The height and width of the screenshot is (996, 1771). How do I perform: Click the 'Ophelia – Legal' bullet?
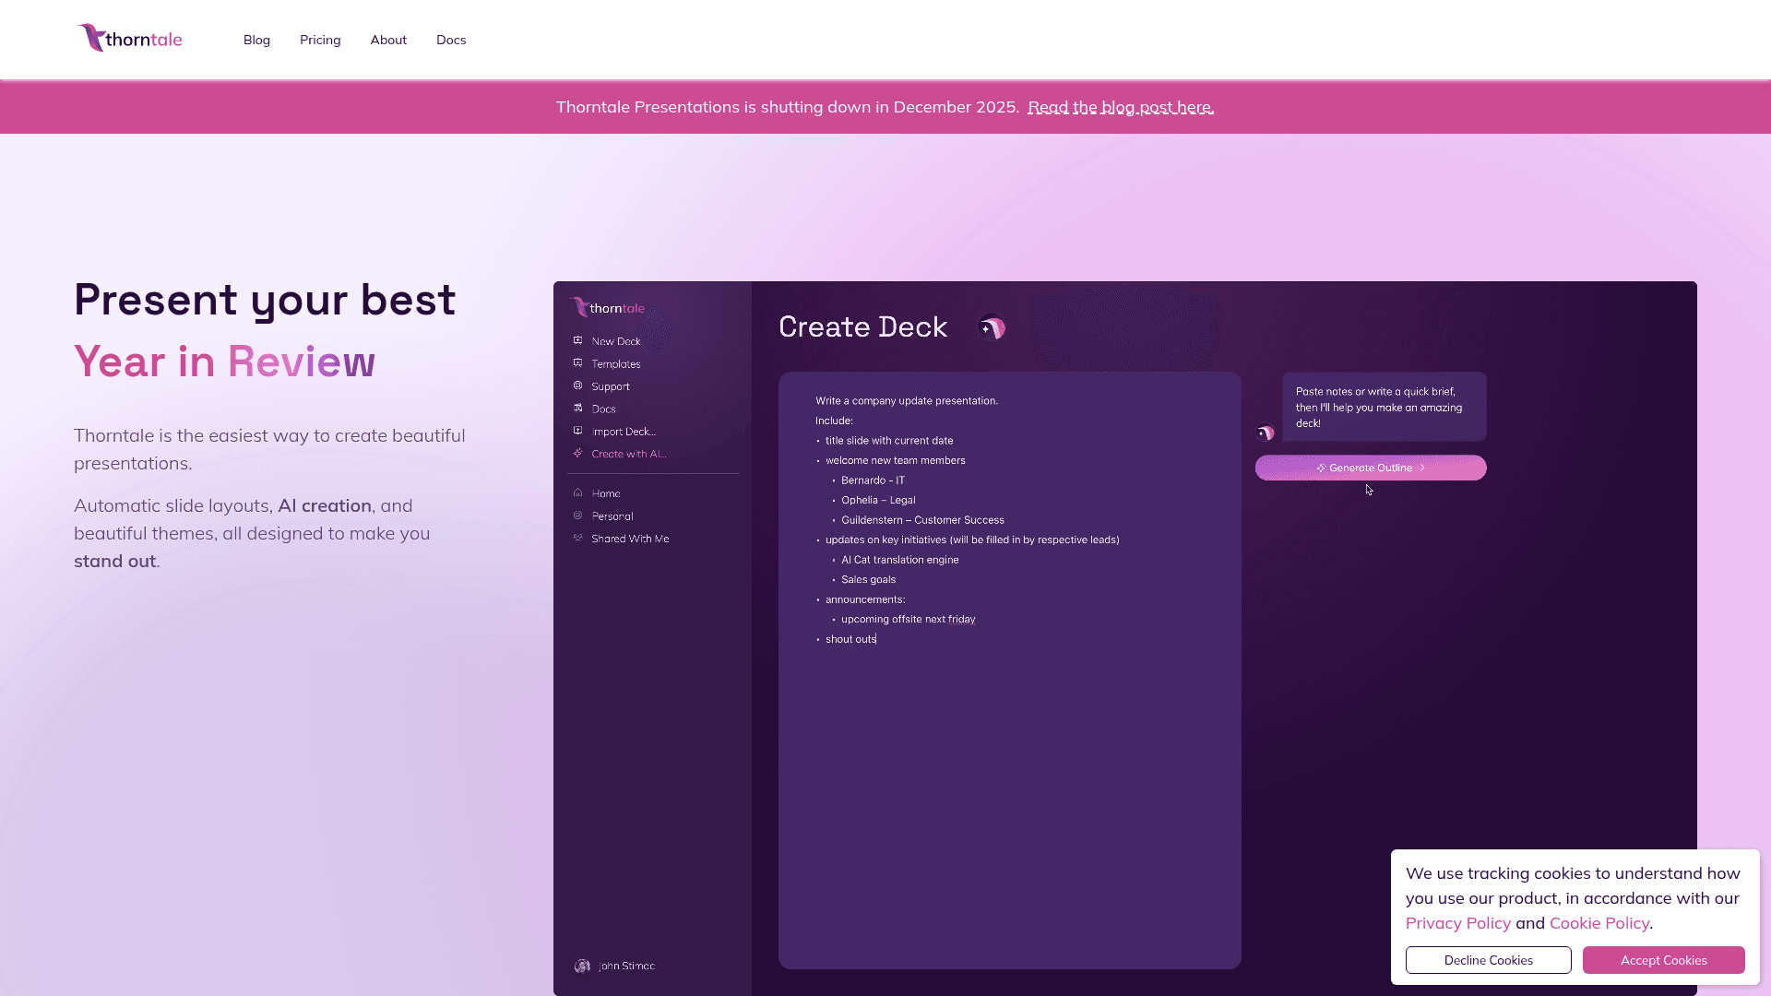[x=878, y=500]
